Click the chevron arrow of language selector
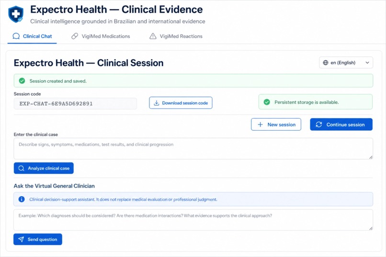Screen dimensions: 386x257 (x=367, y=63)
